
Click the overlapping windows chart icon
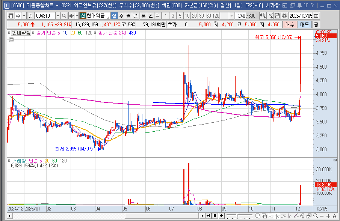pyautogui.click(x=264, y=216)
